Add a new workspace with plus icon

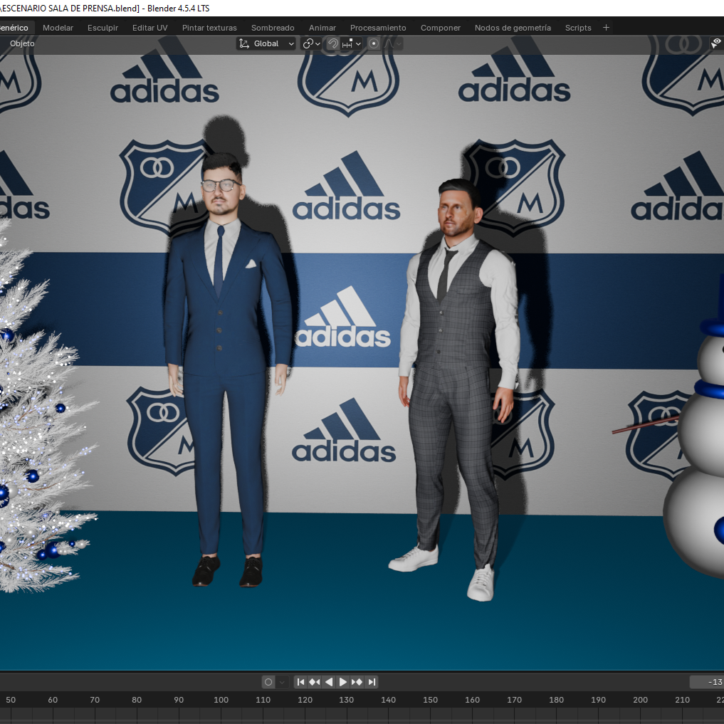(606, 28)
